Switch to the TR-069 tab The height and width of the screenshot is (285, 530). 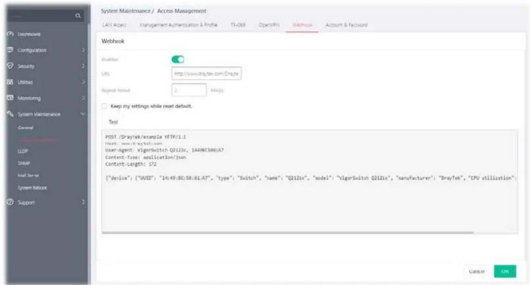[x=238, y=25]
